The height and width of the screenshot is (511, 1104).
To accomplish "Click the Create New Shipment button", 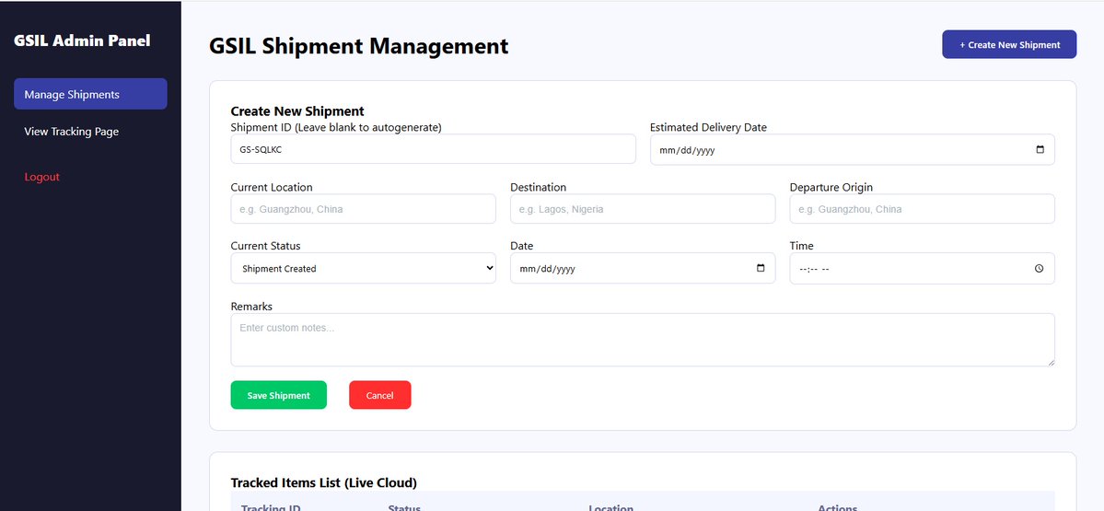I will [x=1009, y=44].
